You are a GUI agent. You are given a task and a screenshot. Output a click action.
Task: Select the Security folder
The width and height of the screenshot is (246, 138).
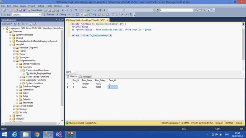[23, 112]
